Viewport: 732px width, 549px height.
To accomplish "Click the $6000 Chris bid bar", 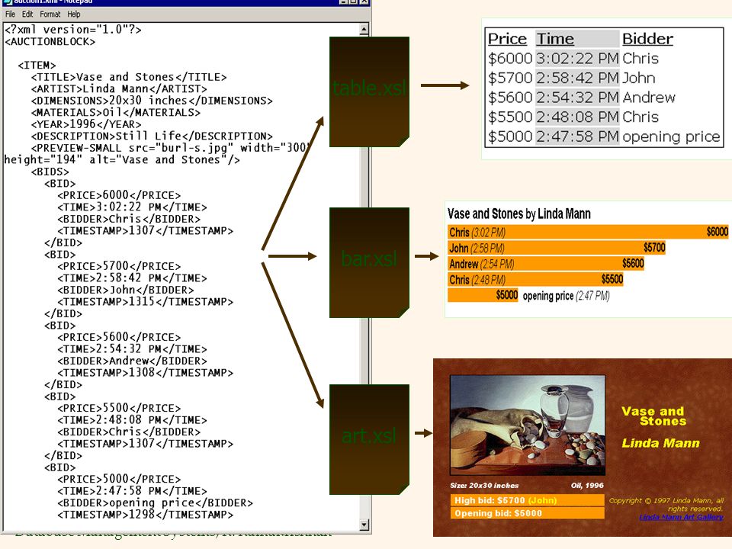I will (x=588, y=232).
